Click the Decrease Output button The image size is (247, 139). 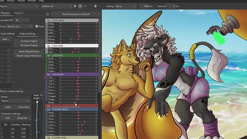(x=29, y=45)
